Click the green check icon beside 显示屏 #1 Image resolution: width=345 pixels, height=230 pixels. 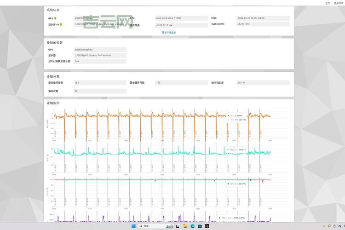(61, 24)
